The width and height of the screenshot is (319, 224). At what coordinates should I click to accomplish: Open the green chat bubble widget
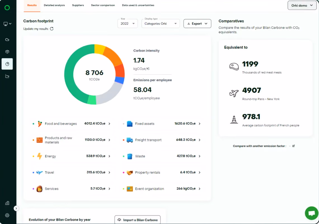pyautogui.click(x=311, y=213)
